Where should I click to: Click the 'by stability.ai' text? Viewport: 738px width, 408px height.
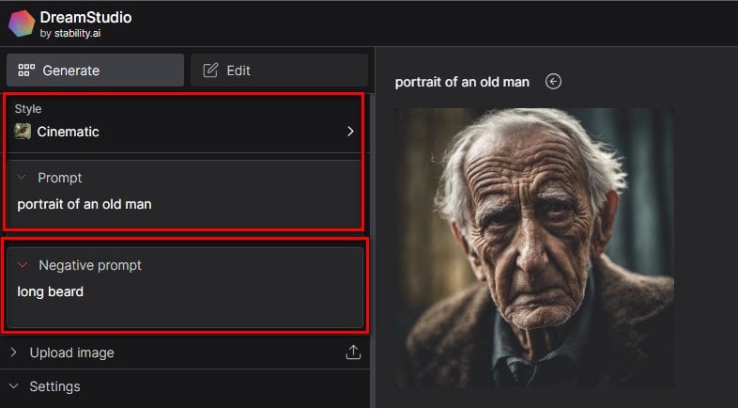(70, 34)
